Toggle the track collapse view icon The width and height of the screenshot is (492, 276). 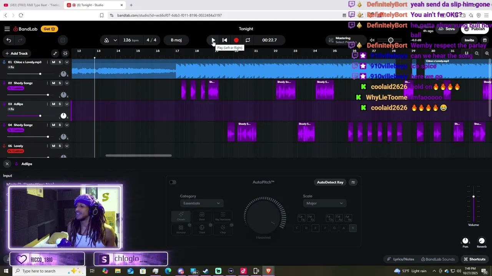[65, 54]
